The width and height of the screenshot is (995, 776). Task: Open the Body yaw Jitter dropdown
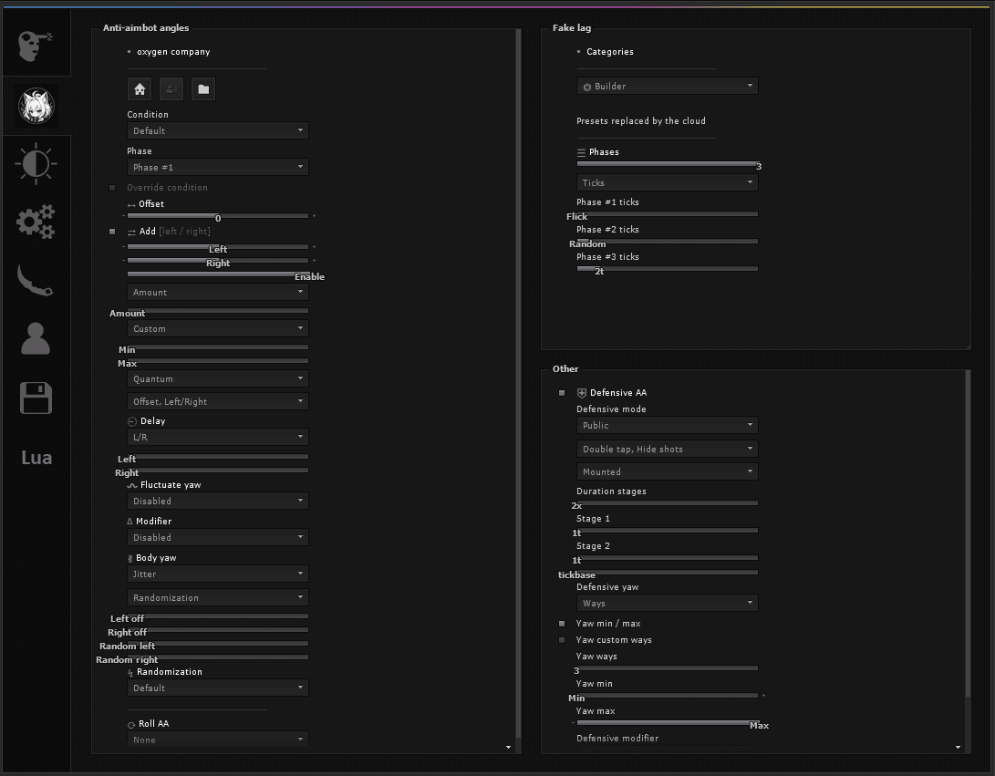pos(218,574)
